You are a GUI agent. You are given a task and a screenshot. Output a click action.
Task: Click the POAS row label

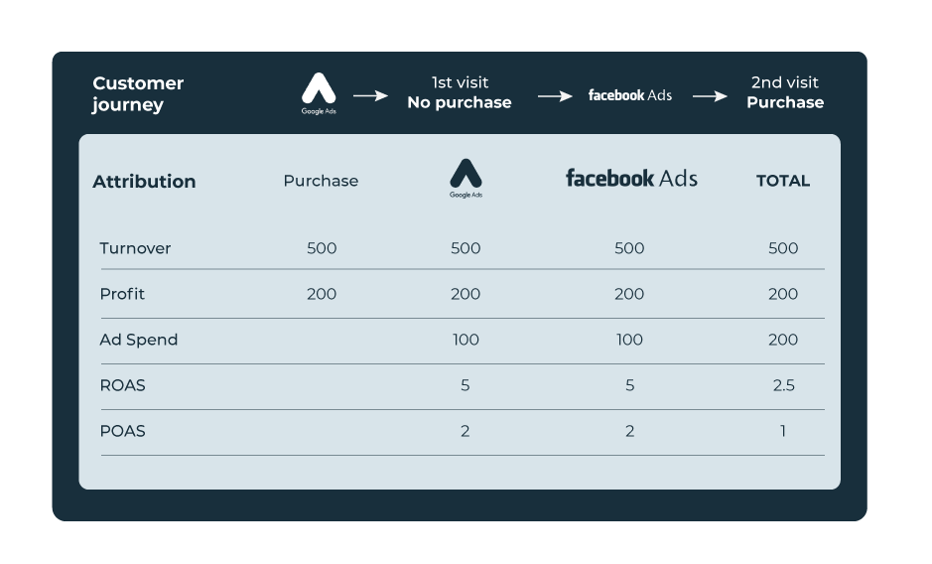(122, 431)
